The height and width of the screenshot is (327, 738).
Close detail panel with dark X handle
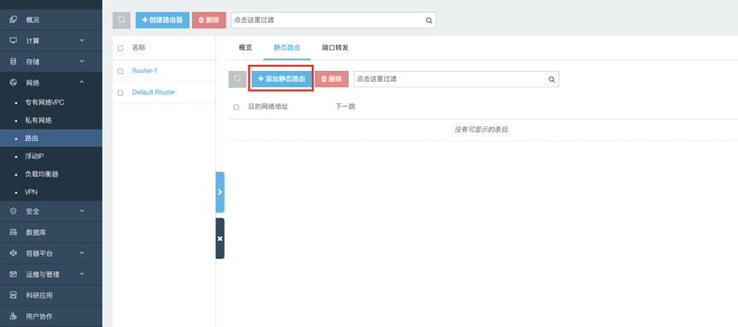(x=220, y=238)
